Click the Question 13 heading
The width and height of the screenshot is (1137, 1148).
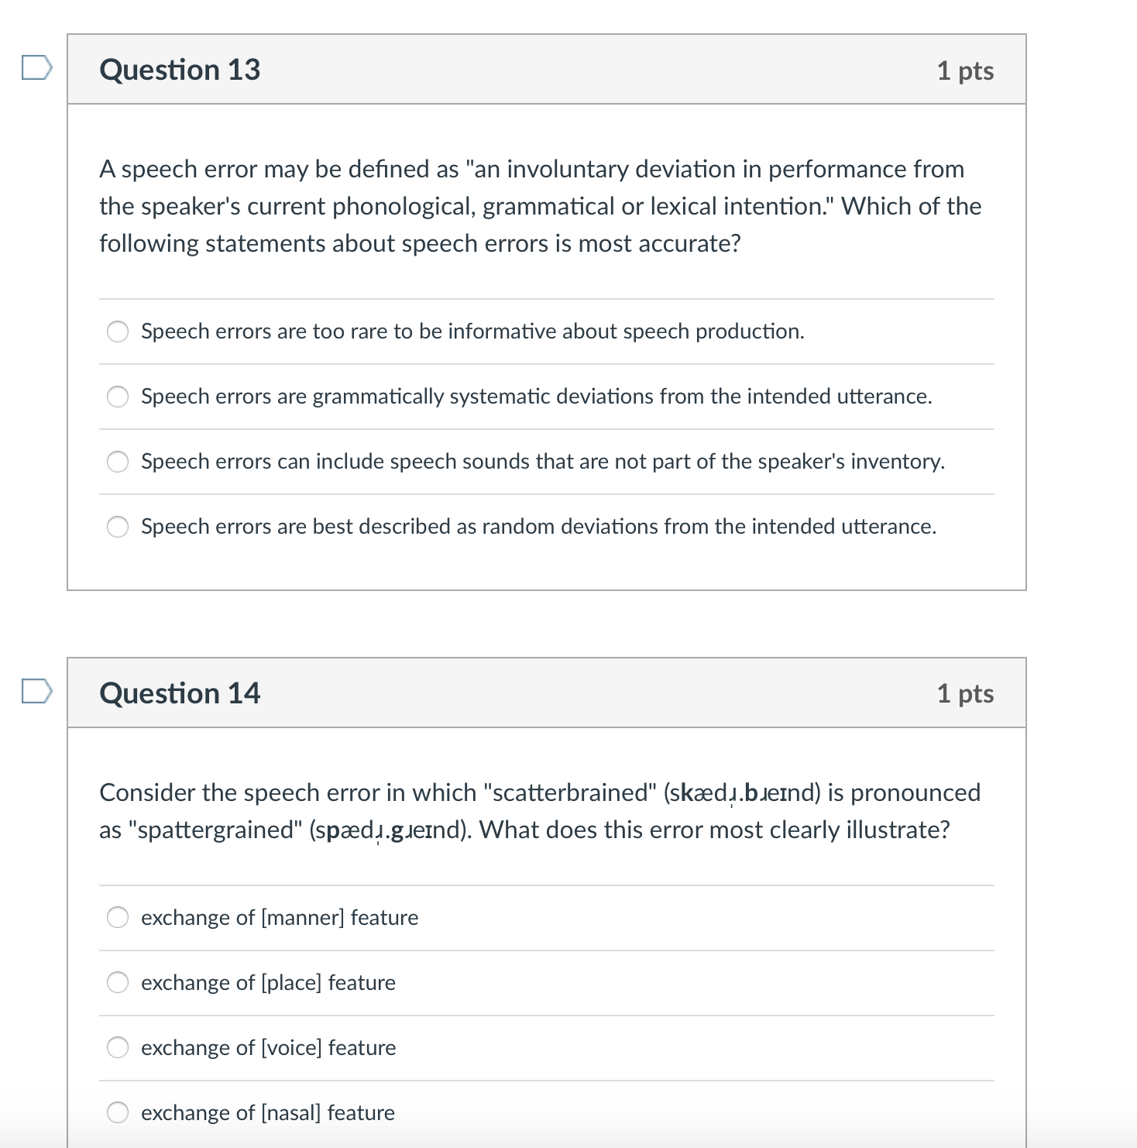180,70
